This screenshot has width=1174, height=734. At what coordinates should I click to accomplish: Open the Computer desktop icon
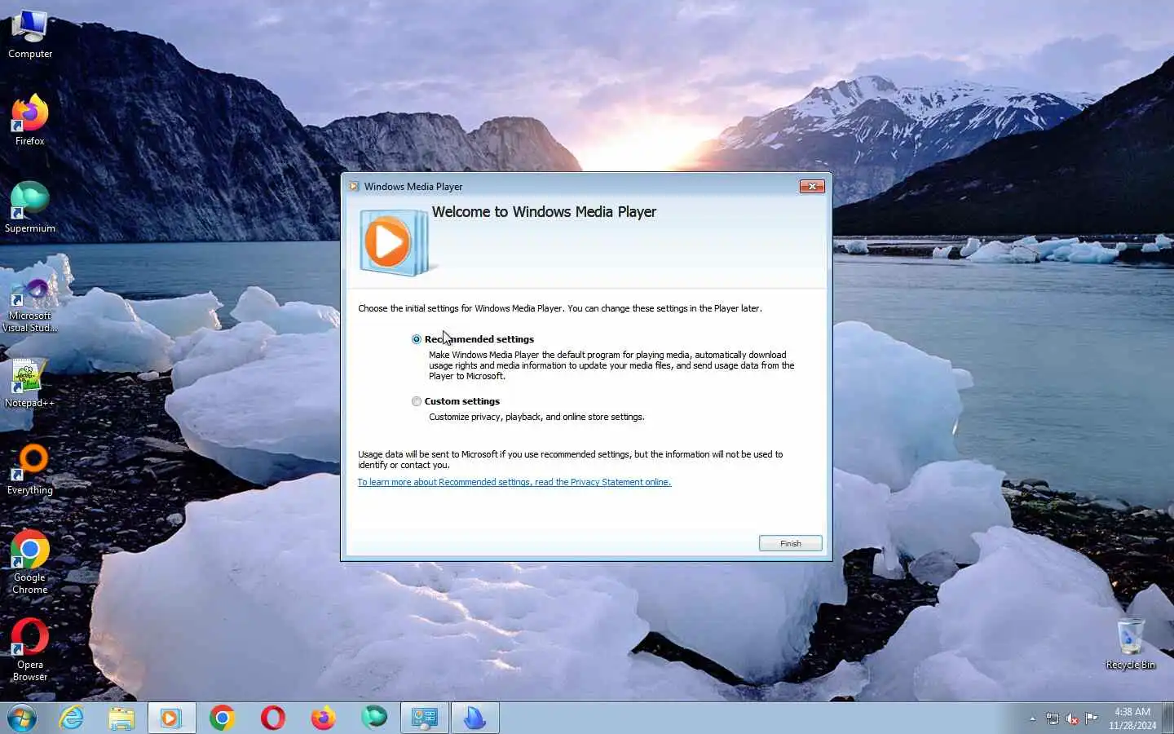click(x=30, y=34)
